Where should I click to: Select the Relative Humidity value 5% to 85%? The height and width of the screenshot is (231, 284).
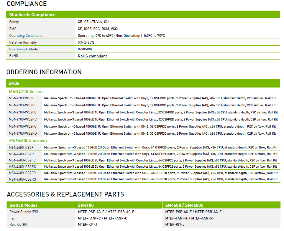[x=86, y=42]
